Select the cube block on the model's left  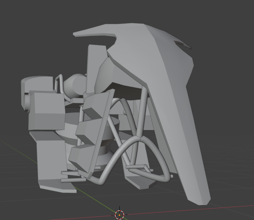[x=47, y=111]
